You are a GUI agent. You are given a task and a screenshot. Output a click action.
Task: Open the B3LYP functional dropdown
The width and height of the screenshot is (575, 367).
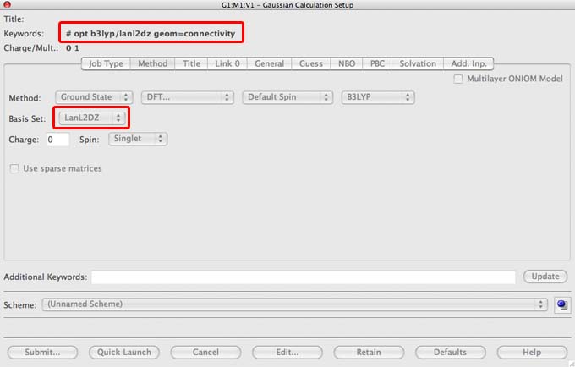(378, 97)
